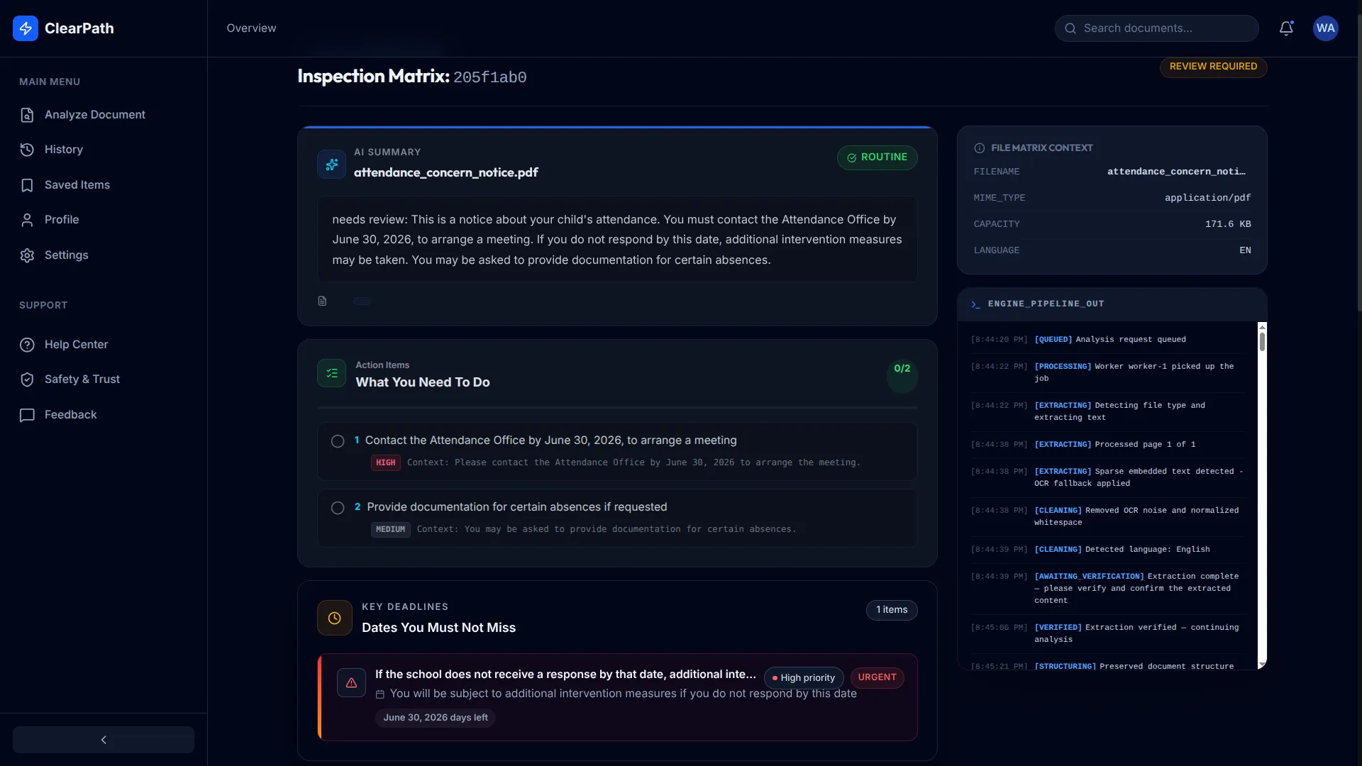The width and height of the screenshot is (1362, 766).
Task: Mark 'Contact the Attendance Office' task done
Action: point(338,441)
